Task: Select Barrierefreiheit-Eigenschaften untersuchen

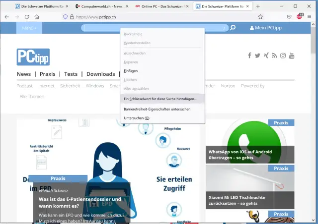Action: tap(157, 109)
